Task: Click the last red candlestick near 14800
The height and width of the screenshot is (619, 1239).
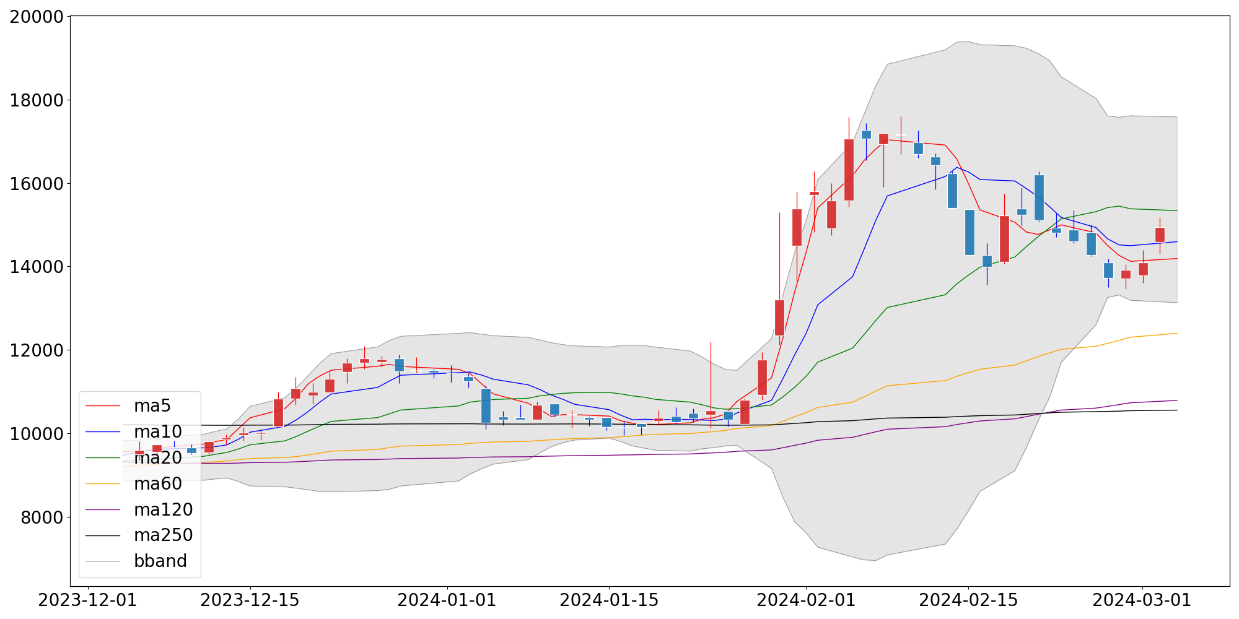Action: click(1160, 235)
